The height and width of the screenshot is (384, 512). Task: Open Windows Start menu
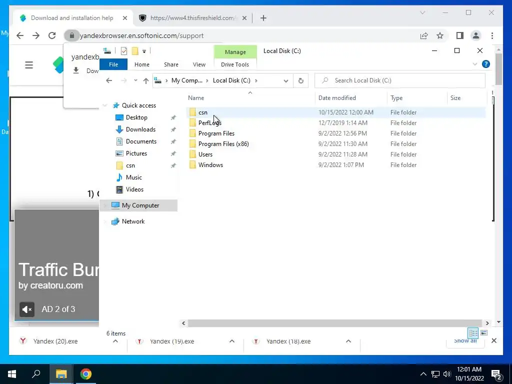[12, 374]
